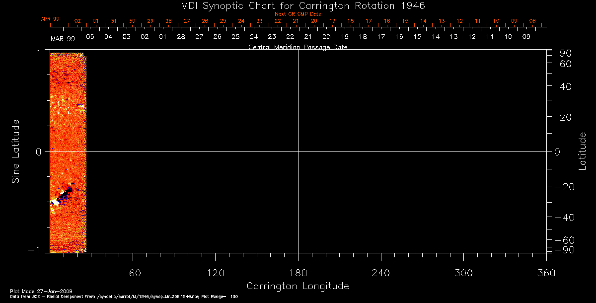Select the 120 Carrington Longitude tick label
The image size is (596, 303).
[x=216, y=273]
